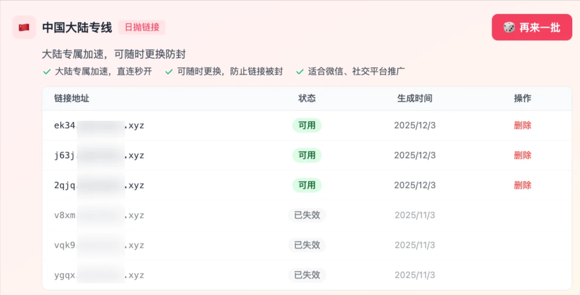The height and width of the screenshot is (295, 580).
Task: Click the 状态 column header
Action: [306, 99]
